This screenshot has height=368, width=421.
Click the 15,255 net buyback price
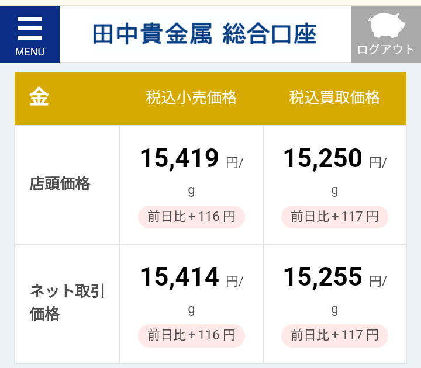tap(323, 277)
